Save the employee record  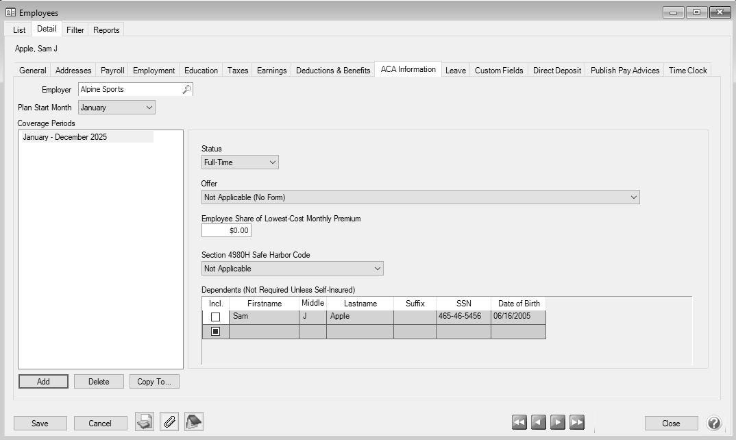pyautogui.click(x=40, y=423)
